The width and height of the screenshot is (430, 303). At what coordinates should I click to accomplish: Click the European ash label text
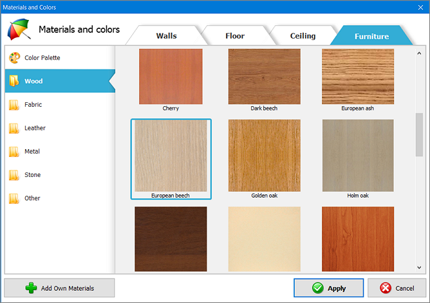358,108
